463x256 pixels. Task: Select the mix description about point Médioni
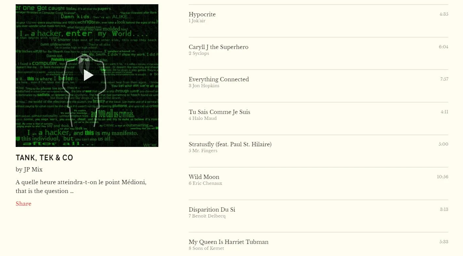point(81,186)
